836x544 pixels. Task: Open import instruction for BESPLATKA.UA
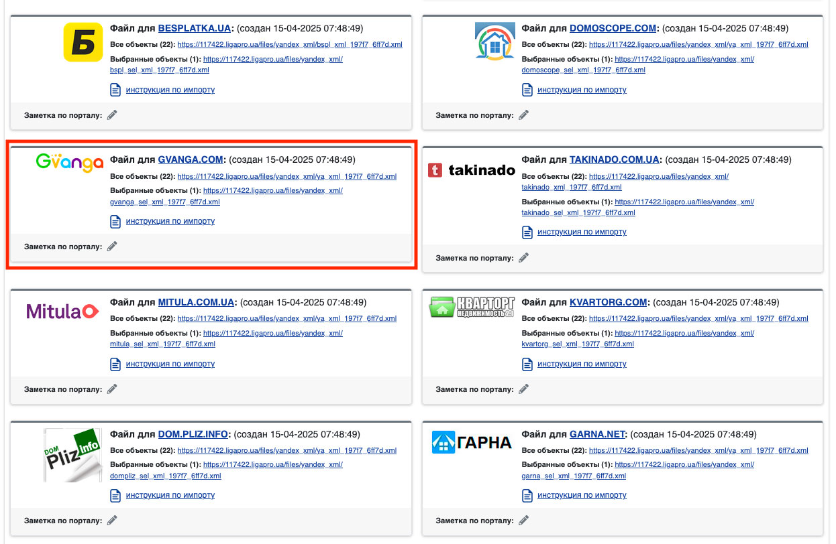click(x=170, y=90)
